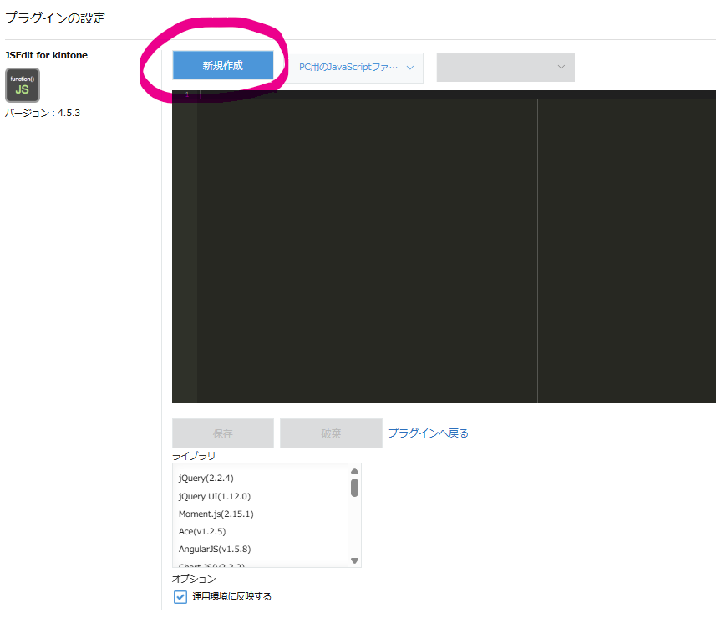Click the 新規作成 button
716x623 pixels.
[223, 65]
